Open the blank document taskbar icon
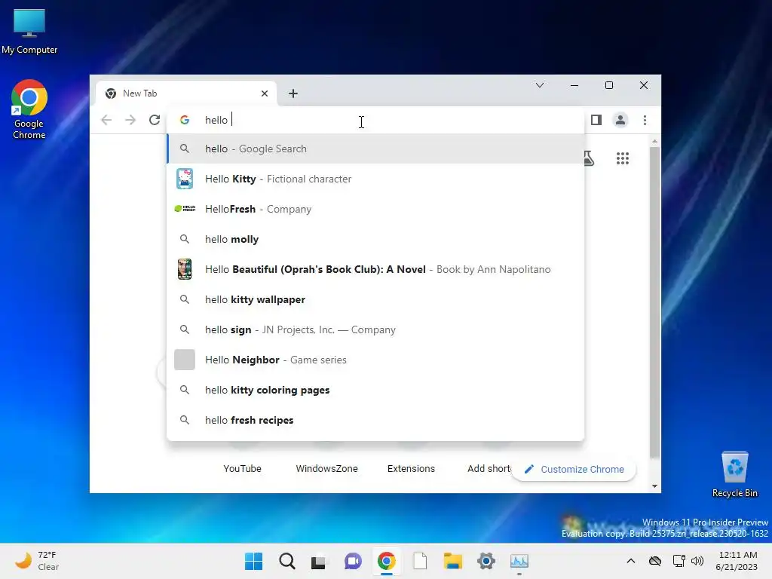 click(420, 561)
